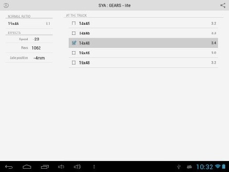Click the SYA : GEARS - lite title
The width and height of the screenshot is (229, 172).
(114, 5)
